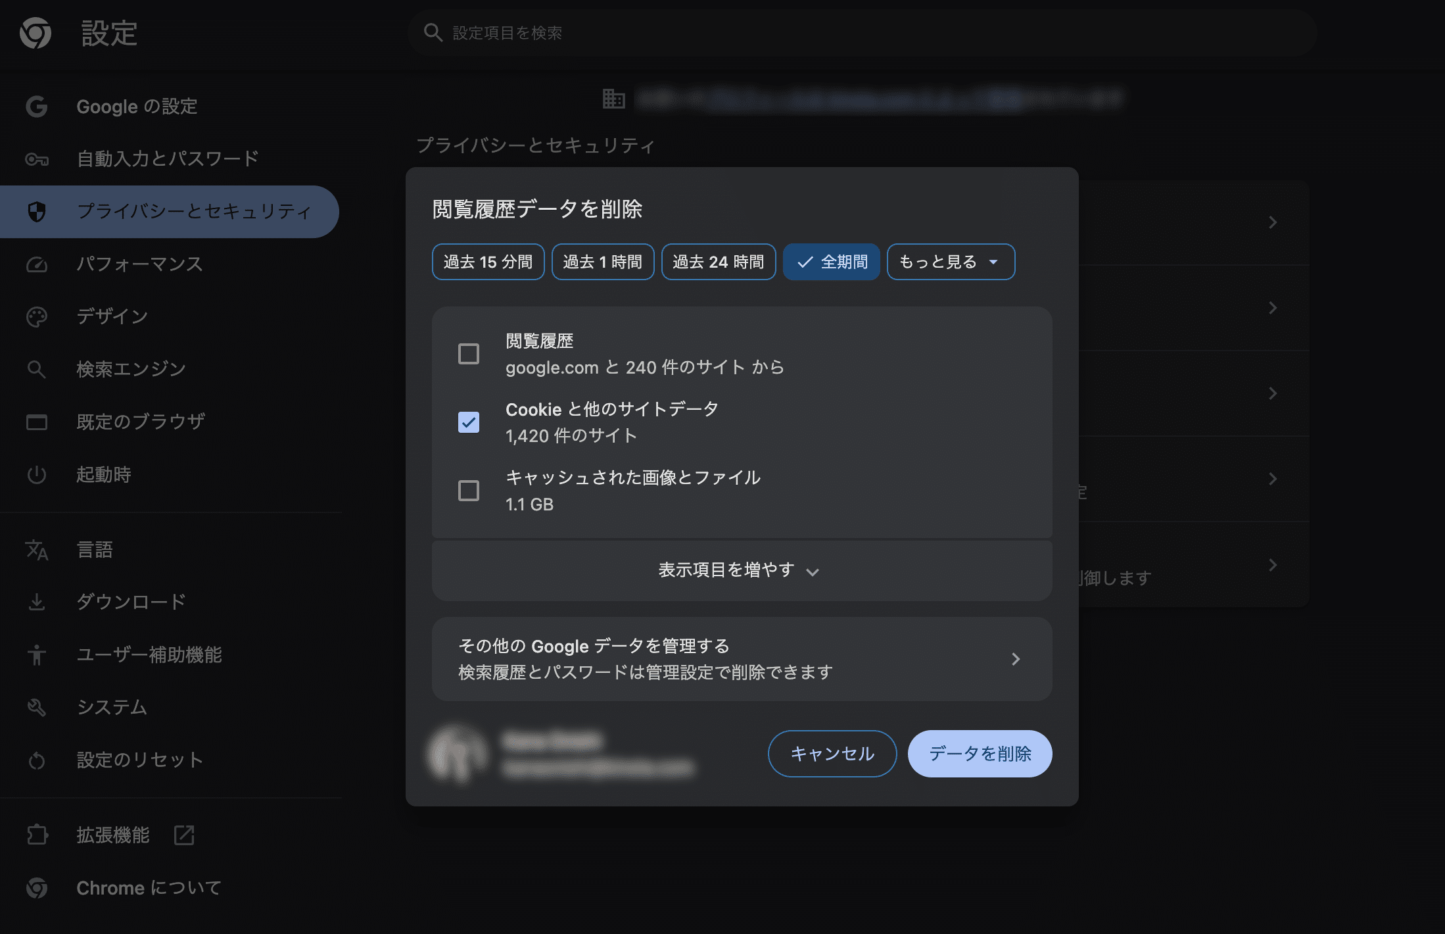Click the fourth chevron in background privacy list

(1273, 479)
